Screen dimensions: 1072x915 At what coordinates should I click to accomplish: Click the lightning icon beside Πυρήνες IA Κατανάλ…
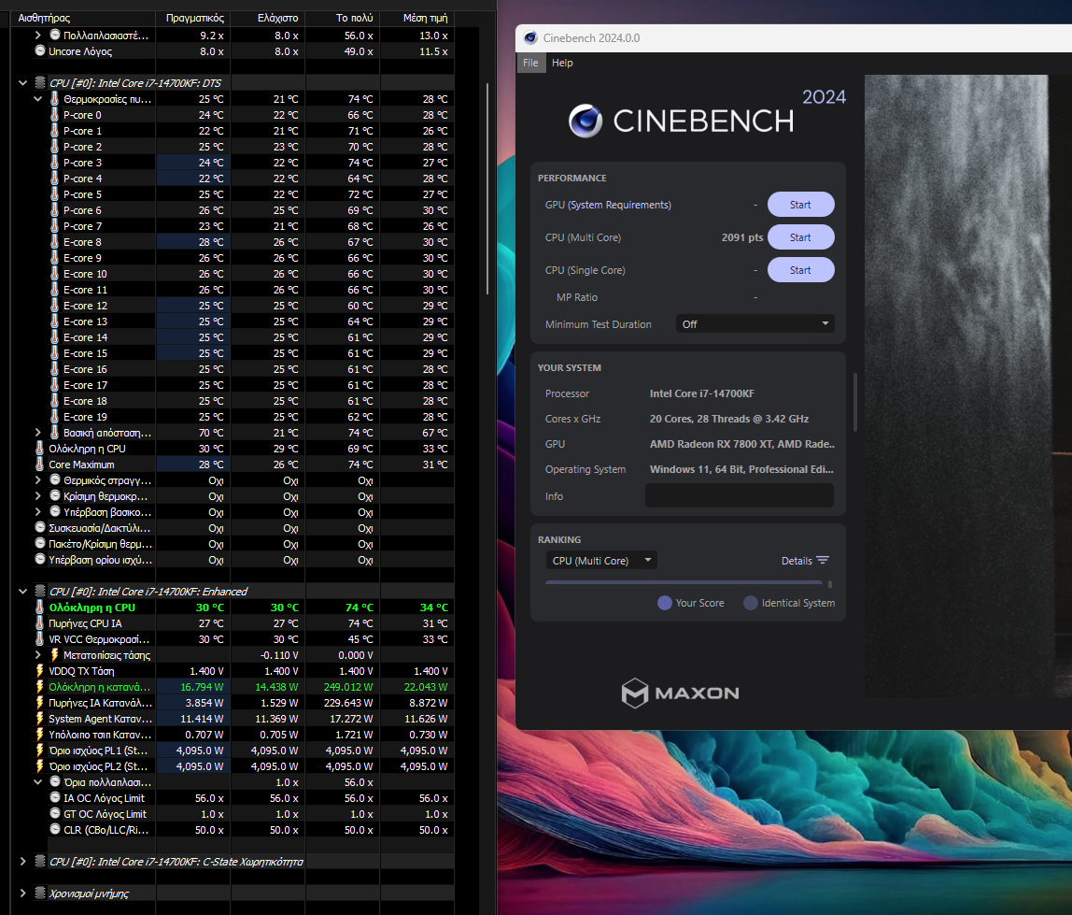coord(39,703)
